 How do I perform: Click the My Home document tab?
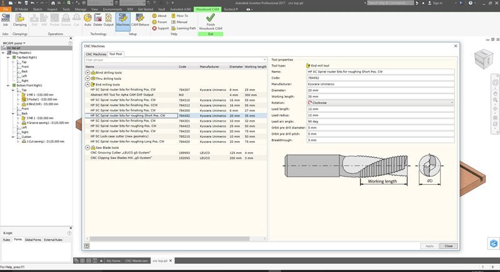pyautogui.click(x=113, y=261)
